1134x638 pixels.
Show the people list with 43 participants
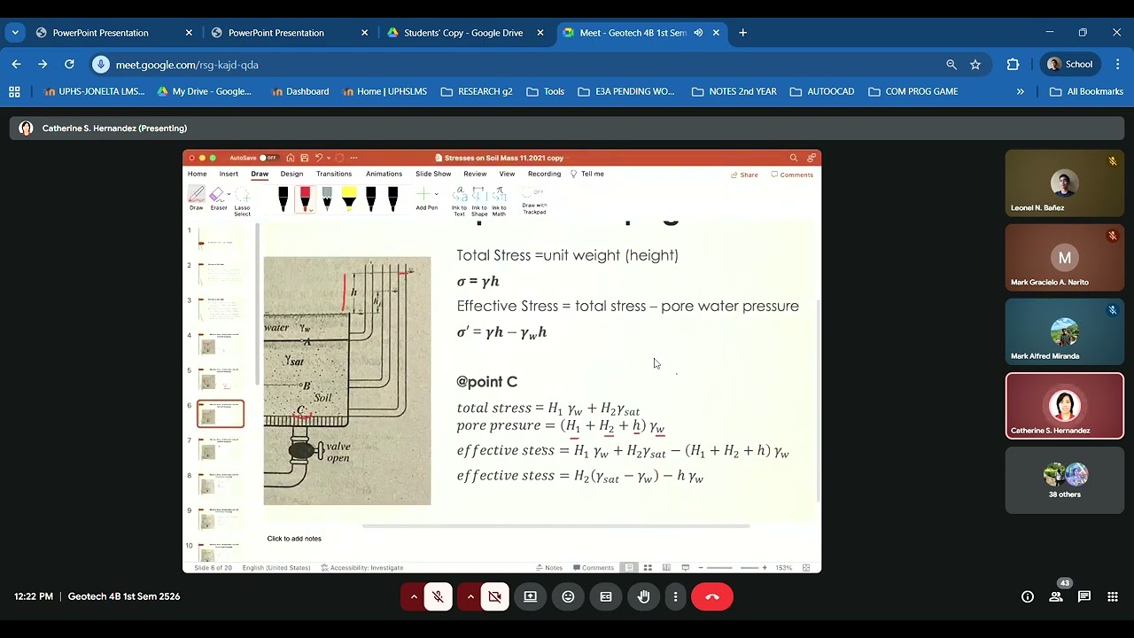point(1056,596)
